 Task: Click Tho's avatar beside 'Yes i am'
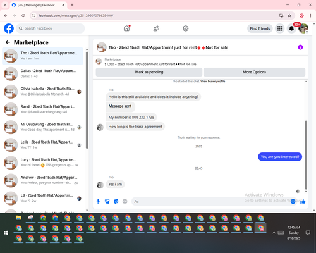click(x=100, y=185)
